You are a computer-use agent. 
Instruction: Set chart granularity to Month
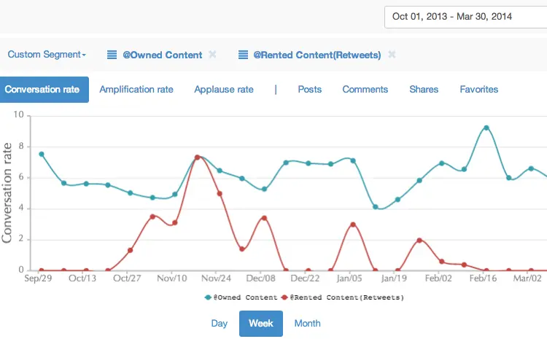click(x=307, y=324)
